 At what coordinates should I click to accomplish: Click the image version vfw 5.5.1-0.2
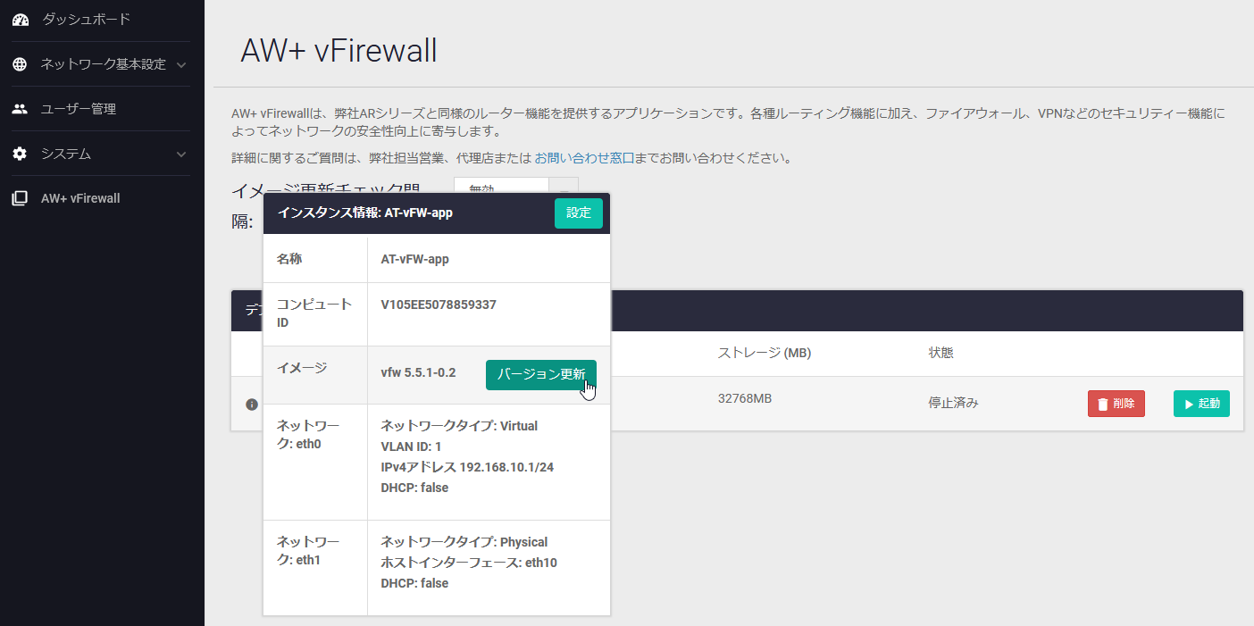coord(419,371)
